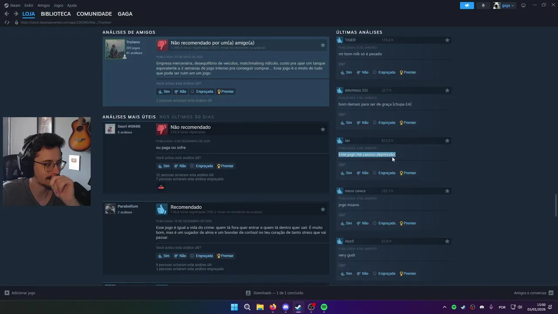Click star icon on Saori's review
This screenshot has height=314, width=558.
click(x=323, y=129)
